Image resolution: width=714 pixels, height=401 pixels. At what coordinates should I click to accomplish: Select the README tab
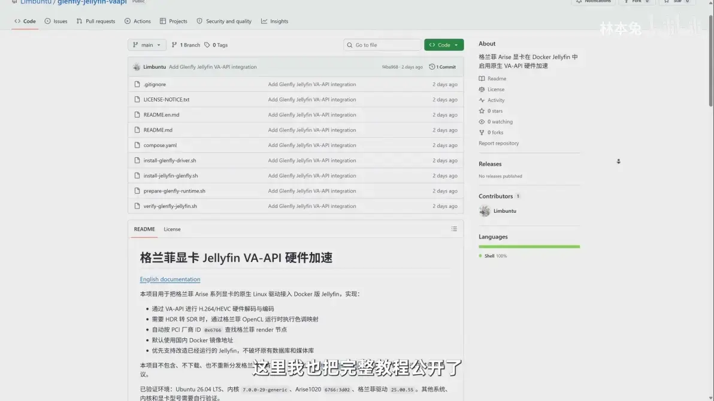click(144, 229)
